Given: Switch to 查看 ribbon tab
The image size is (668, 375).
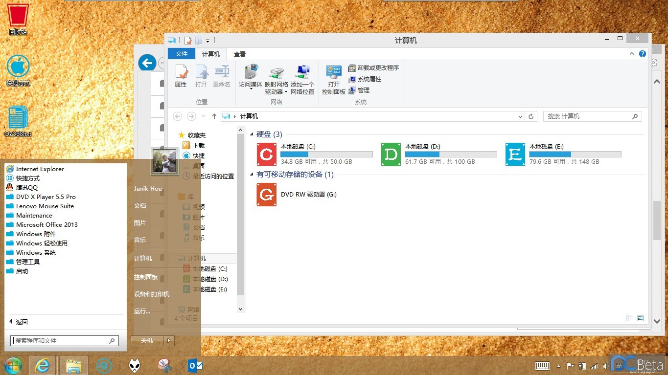Looking at the screenshot, I should click(x=240, y=54).
